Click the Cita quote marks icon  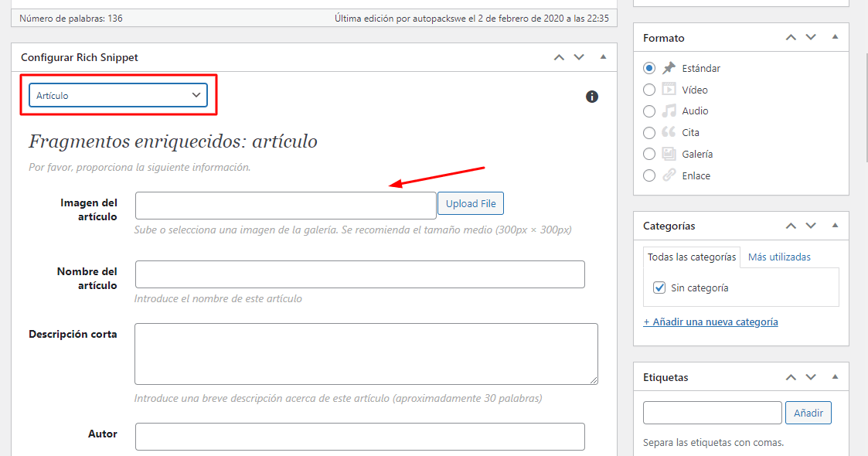(x=669, y=131)
